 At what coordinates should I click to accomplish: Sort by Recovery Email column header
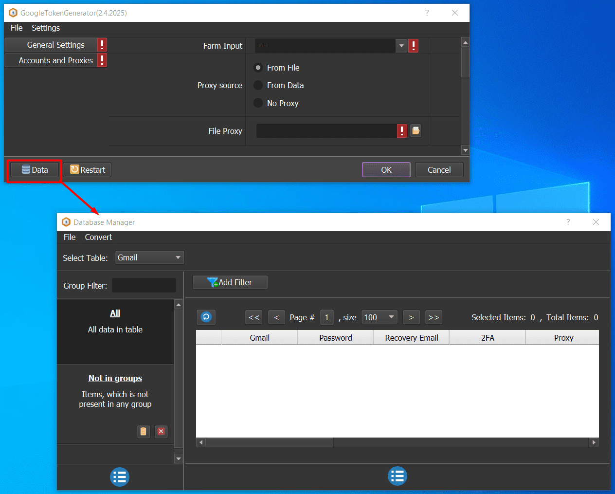412,338
